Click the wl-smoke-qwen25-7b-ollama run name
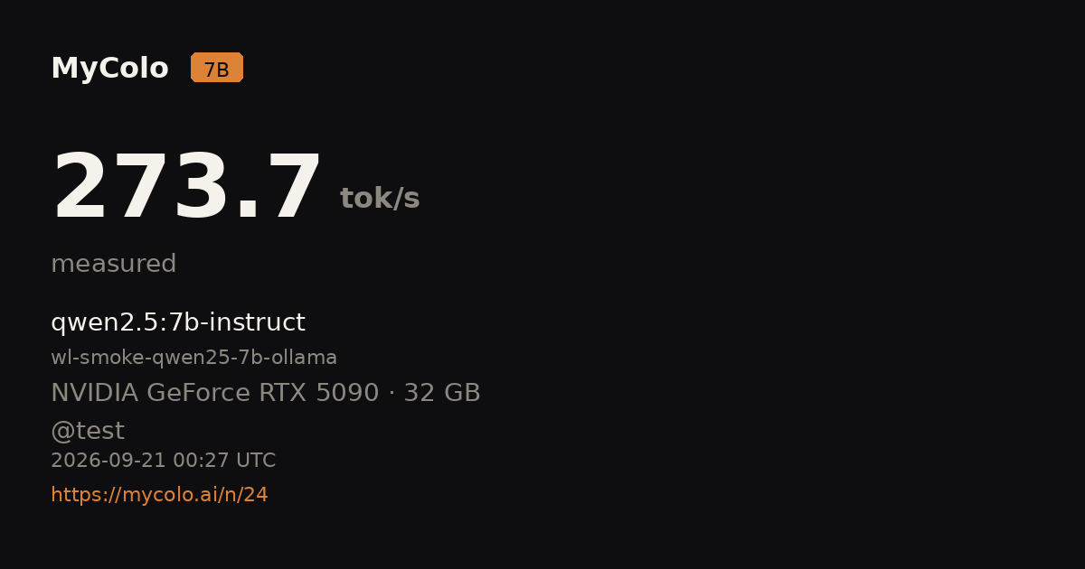The image size is (1085, 569). pos(193,358)
